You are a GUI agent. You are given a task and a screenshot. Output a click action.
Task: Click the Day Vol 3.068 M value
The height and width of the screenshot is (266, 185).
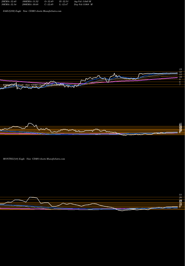pos(83,4)
